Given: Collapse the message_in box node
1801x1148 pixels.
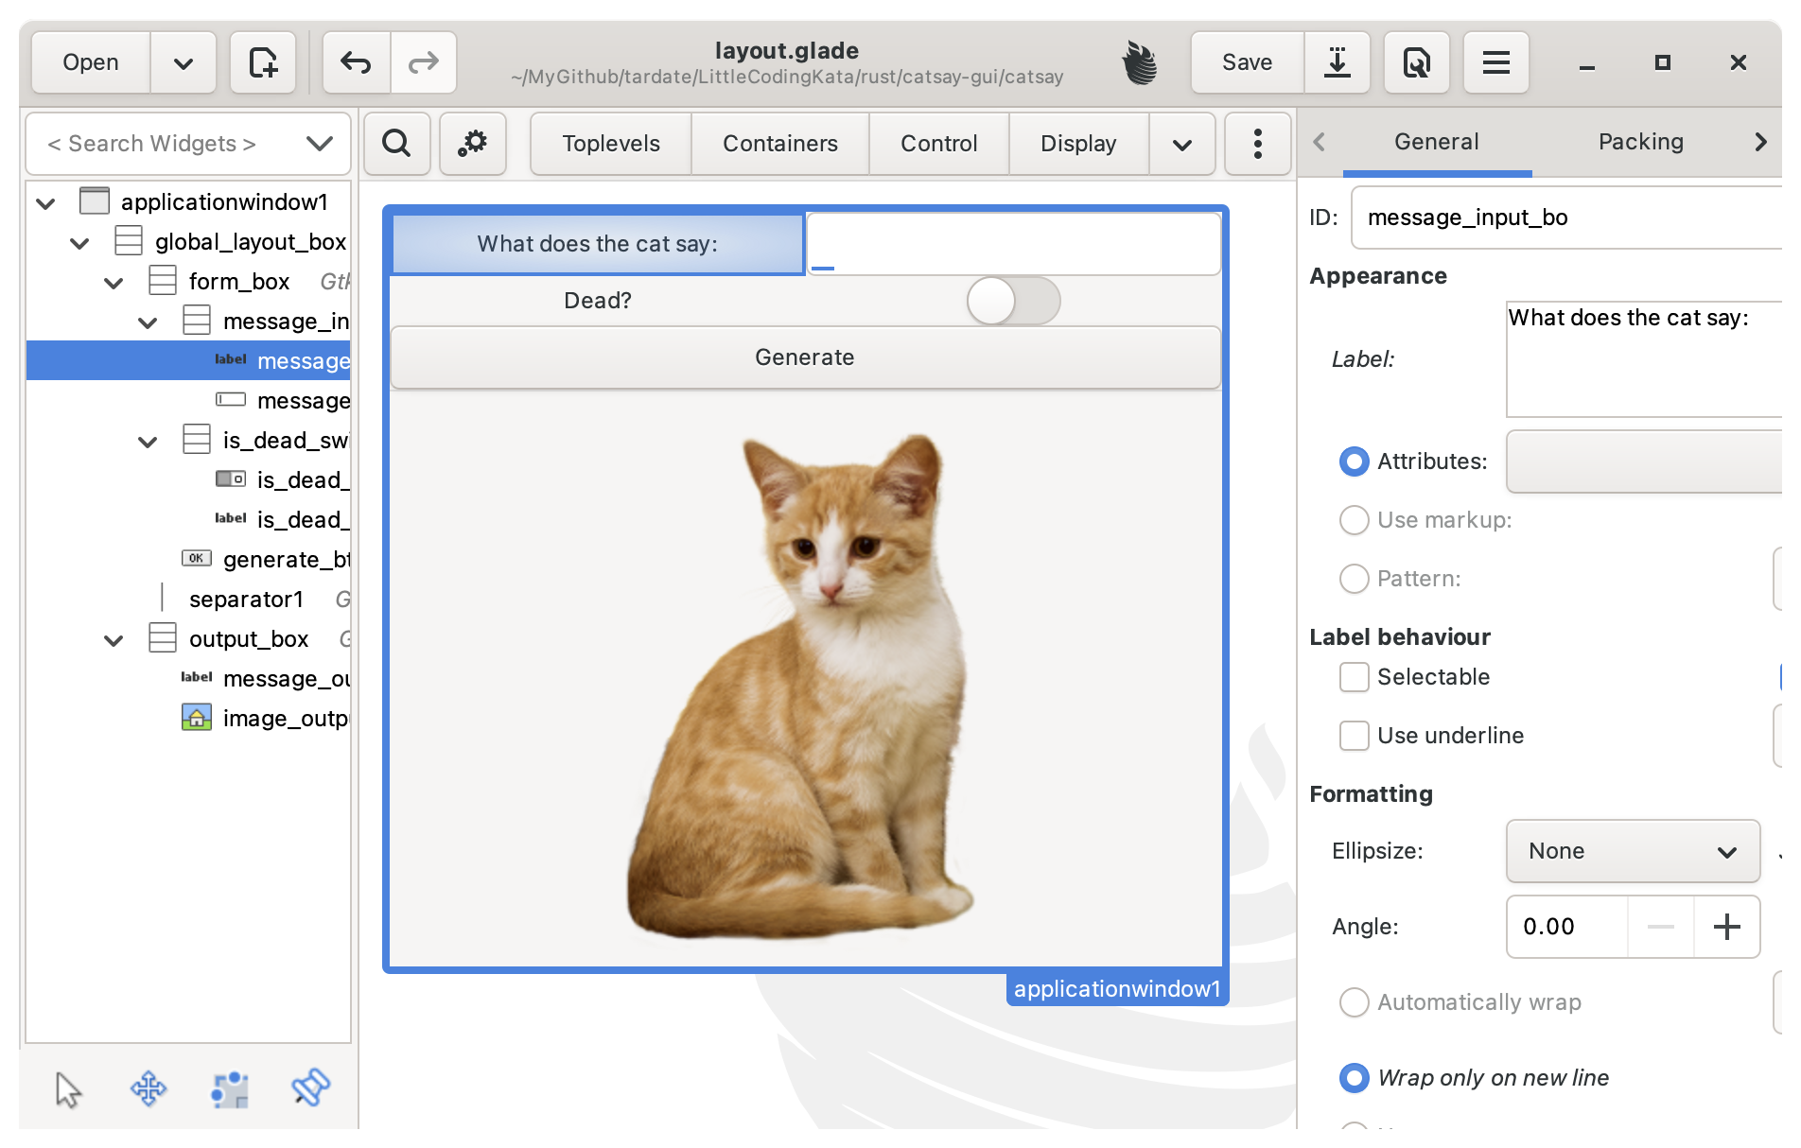Looking at the screenshot, I should coord(148,322).
